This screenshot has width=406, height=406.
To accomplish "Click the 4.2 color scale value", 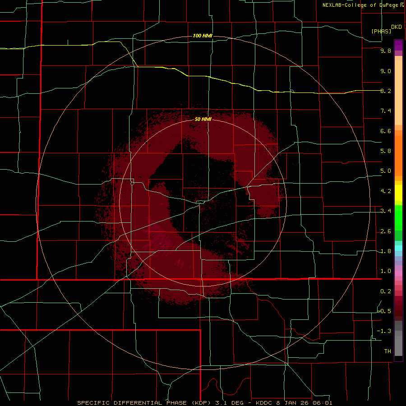I will 386,191.
